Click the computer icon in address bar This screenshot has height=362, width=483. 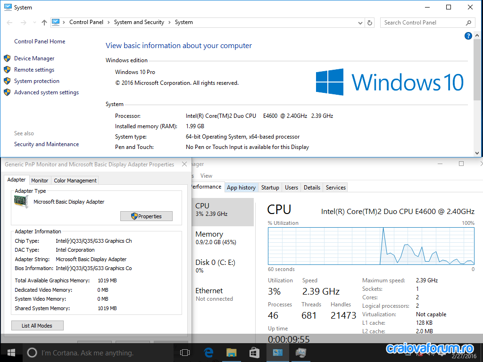(x=56, y=22)
